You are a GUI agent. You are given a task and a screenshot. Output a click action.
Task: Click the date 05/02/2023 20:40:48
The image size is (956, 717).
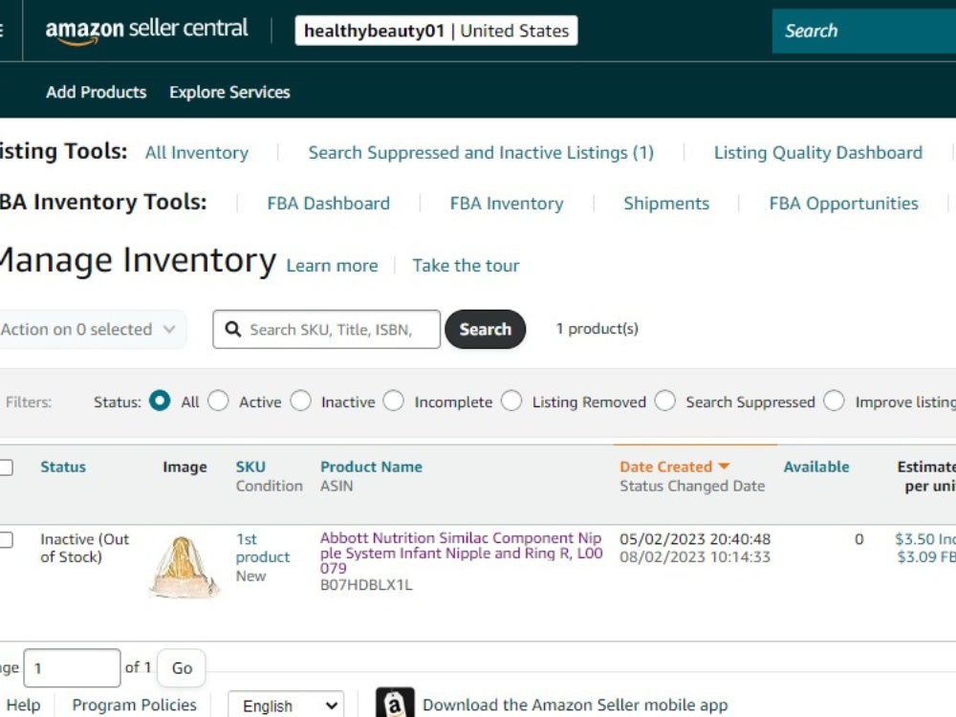coord(695,539)
